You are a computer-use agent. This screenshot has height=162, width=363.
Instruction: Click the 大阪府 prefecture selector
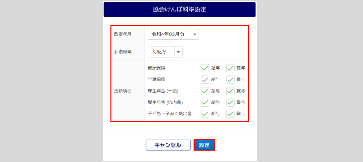click(161, 52)
